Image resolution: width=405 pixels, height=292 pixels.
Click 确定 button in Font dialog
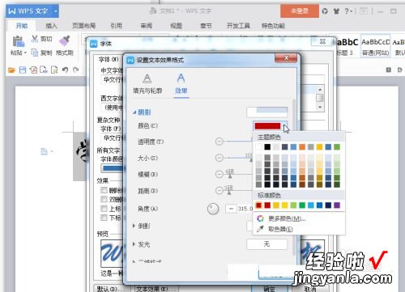coord(269,289)
